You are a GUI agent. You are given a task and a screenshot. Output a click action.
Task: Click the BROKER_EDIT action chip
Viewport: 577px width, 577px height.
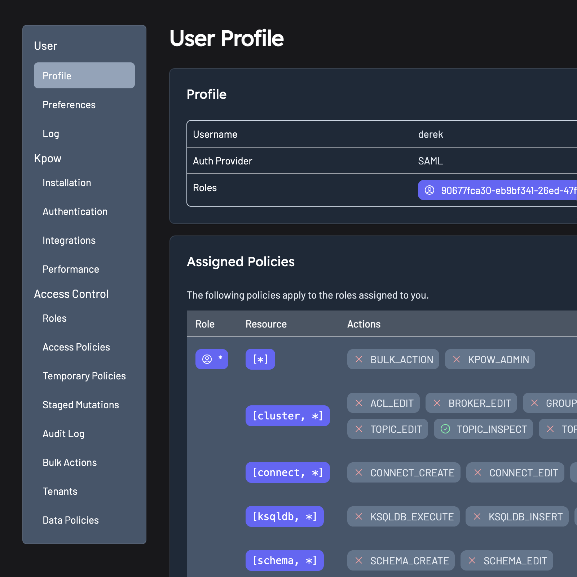(x=471, y=403)
